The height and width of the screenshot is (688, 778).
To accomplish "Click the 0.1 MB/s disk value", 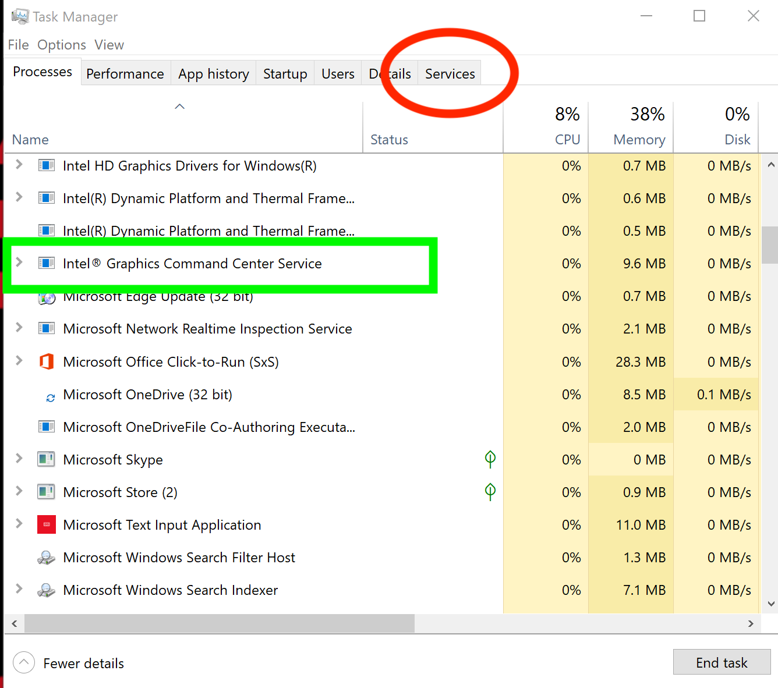I will [x=724, y=395].
